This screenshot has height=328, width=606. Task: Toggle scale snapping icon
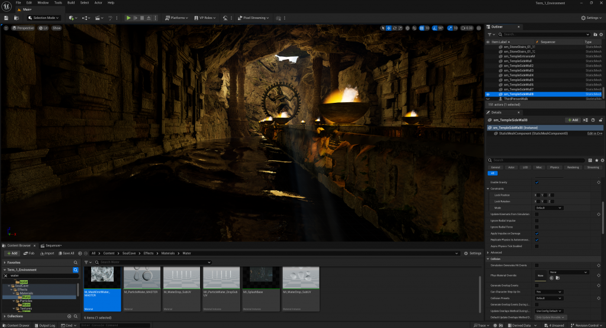tap(450, 28)
